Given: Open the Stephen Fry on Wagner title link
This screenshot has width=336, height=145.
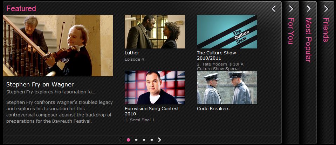Looking at the screenshot, I should tap(40, 84).
